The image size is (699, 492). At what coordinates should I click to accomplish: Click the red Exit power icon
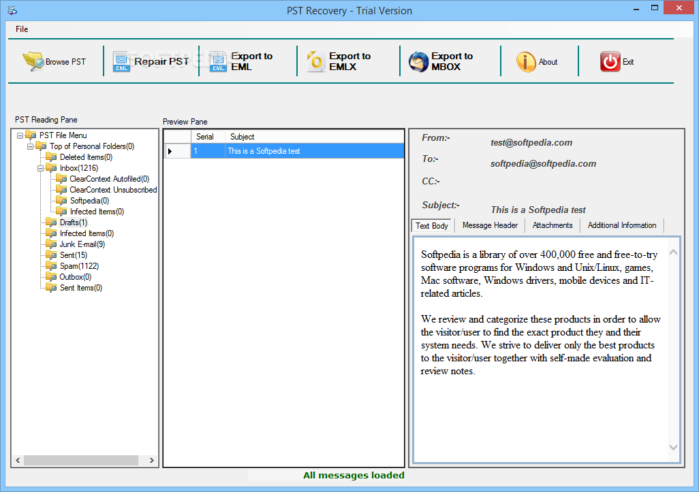click(x=610, y=61)
